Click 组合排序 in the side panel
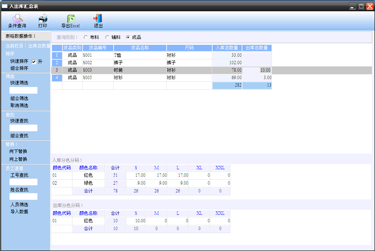This screenshot has height=251, width=375. point(19,68)
